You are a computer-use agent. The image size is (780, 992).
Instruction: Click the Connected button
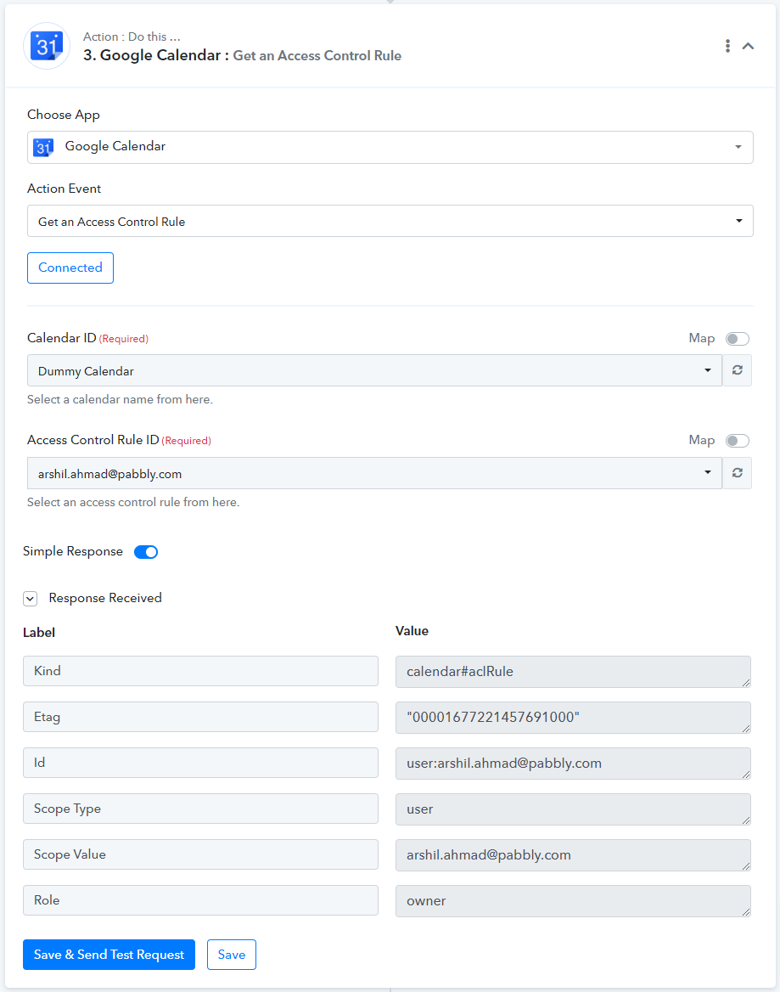(x=70, y=268)
